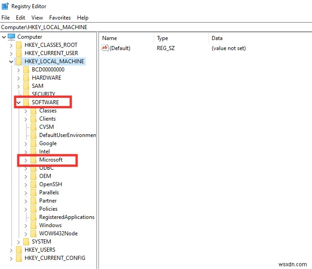Expand HKEY_CLASSES_ROOT with its chevron
312x269 pixels.
click(x=11, y=46)
